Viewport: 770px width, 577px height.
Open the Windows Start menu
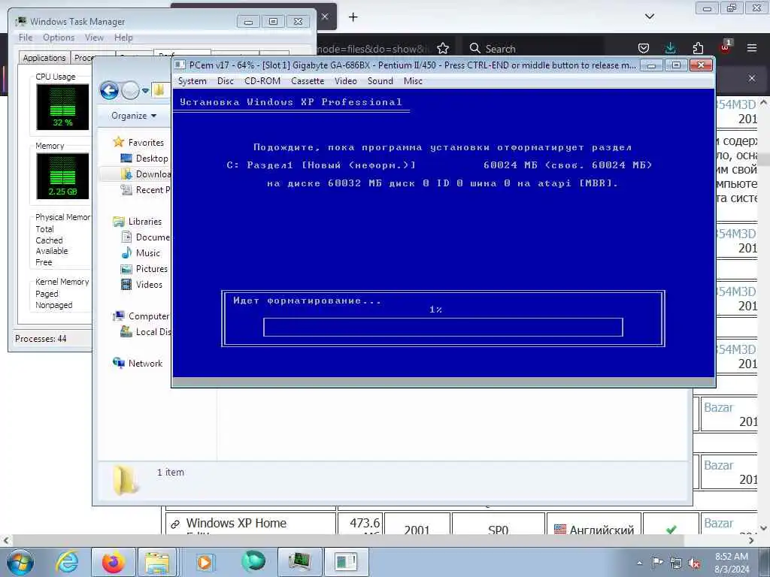(x=20, y=562)
